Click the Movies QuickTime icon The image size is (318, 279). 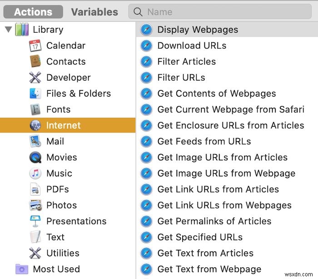[35, 157]
